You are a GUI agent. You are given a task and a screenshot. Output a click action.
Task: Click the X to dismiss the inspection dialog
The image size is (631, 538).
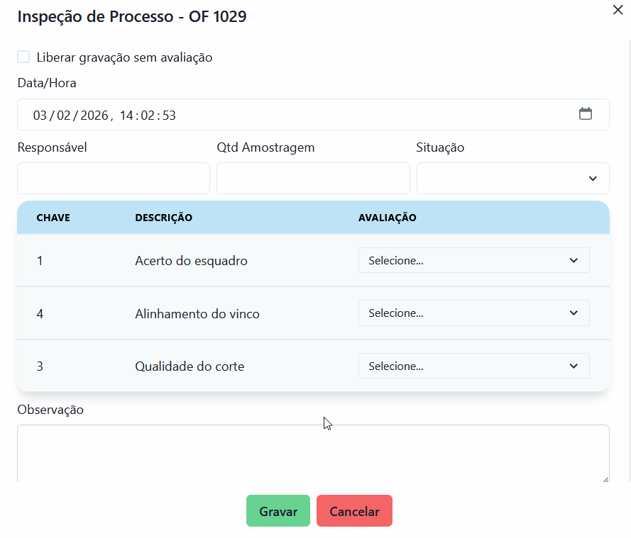[x=617, y=10]
